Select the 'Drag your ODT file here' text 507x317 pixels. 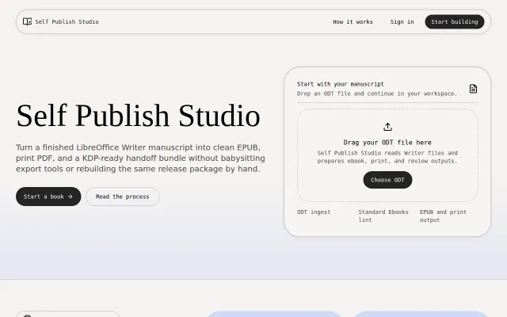tap(387, 143)
